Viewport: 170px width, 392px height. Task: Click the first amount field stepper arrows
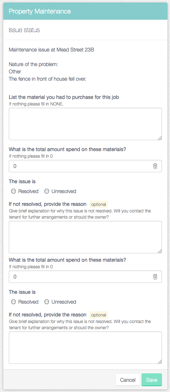pyautogui.click(x=155, y=166)
